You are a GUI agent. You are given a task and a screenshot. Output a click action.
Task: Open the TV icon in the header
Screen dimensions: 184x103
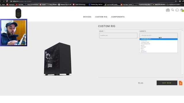tap(168, 10)
